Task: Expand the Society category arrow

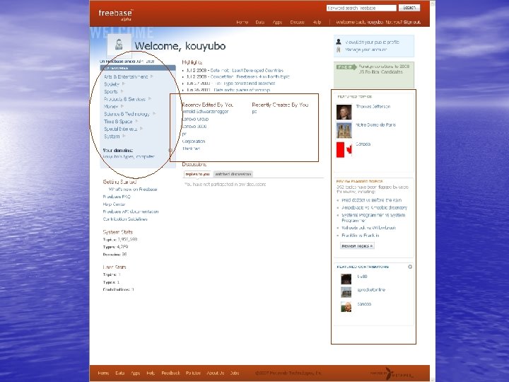Action: 123,83
